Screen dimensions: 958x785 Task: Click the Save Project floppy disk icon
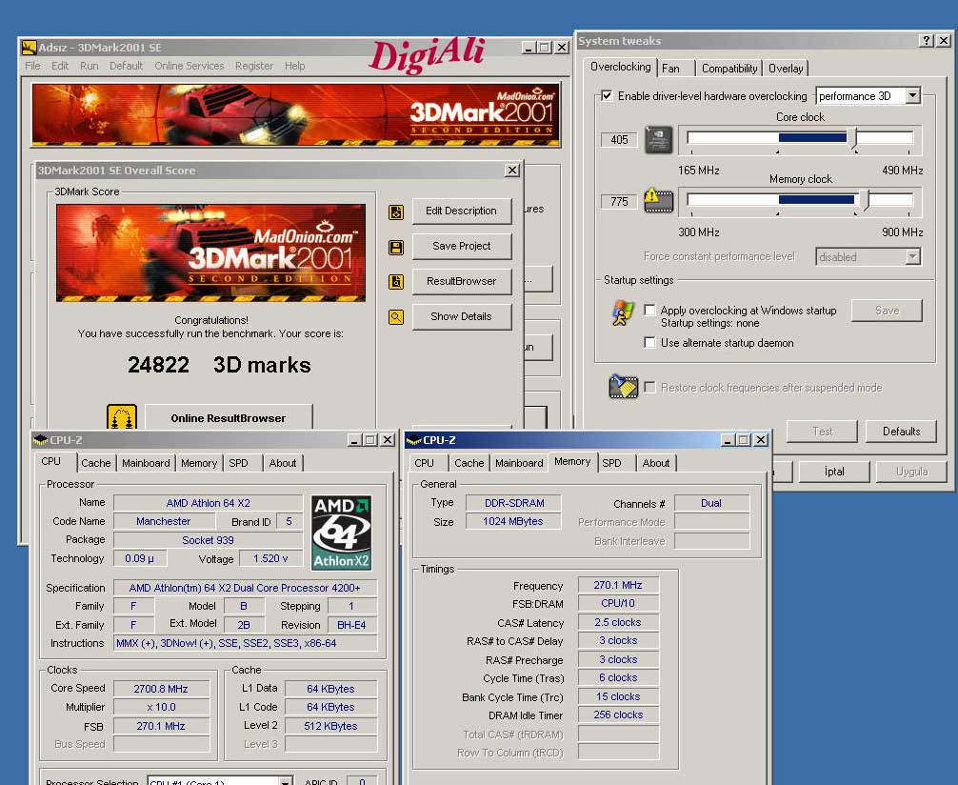[396, 247]
